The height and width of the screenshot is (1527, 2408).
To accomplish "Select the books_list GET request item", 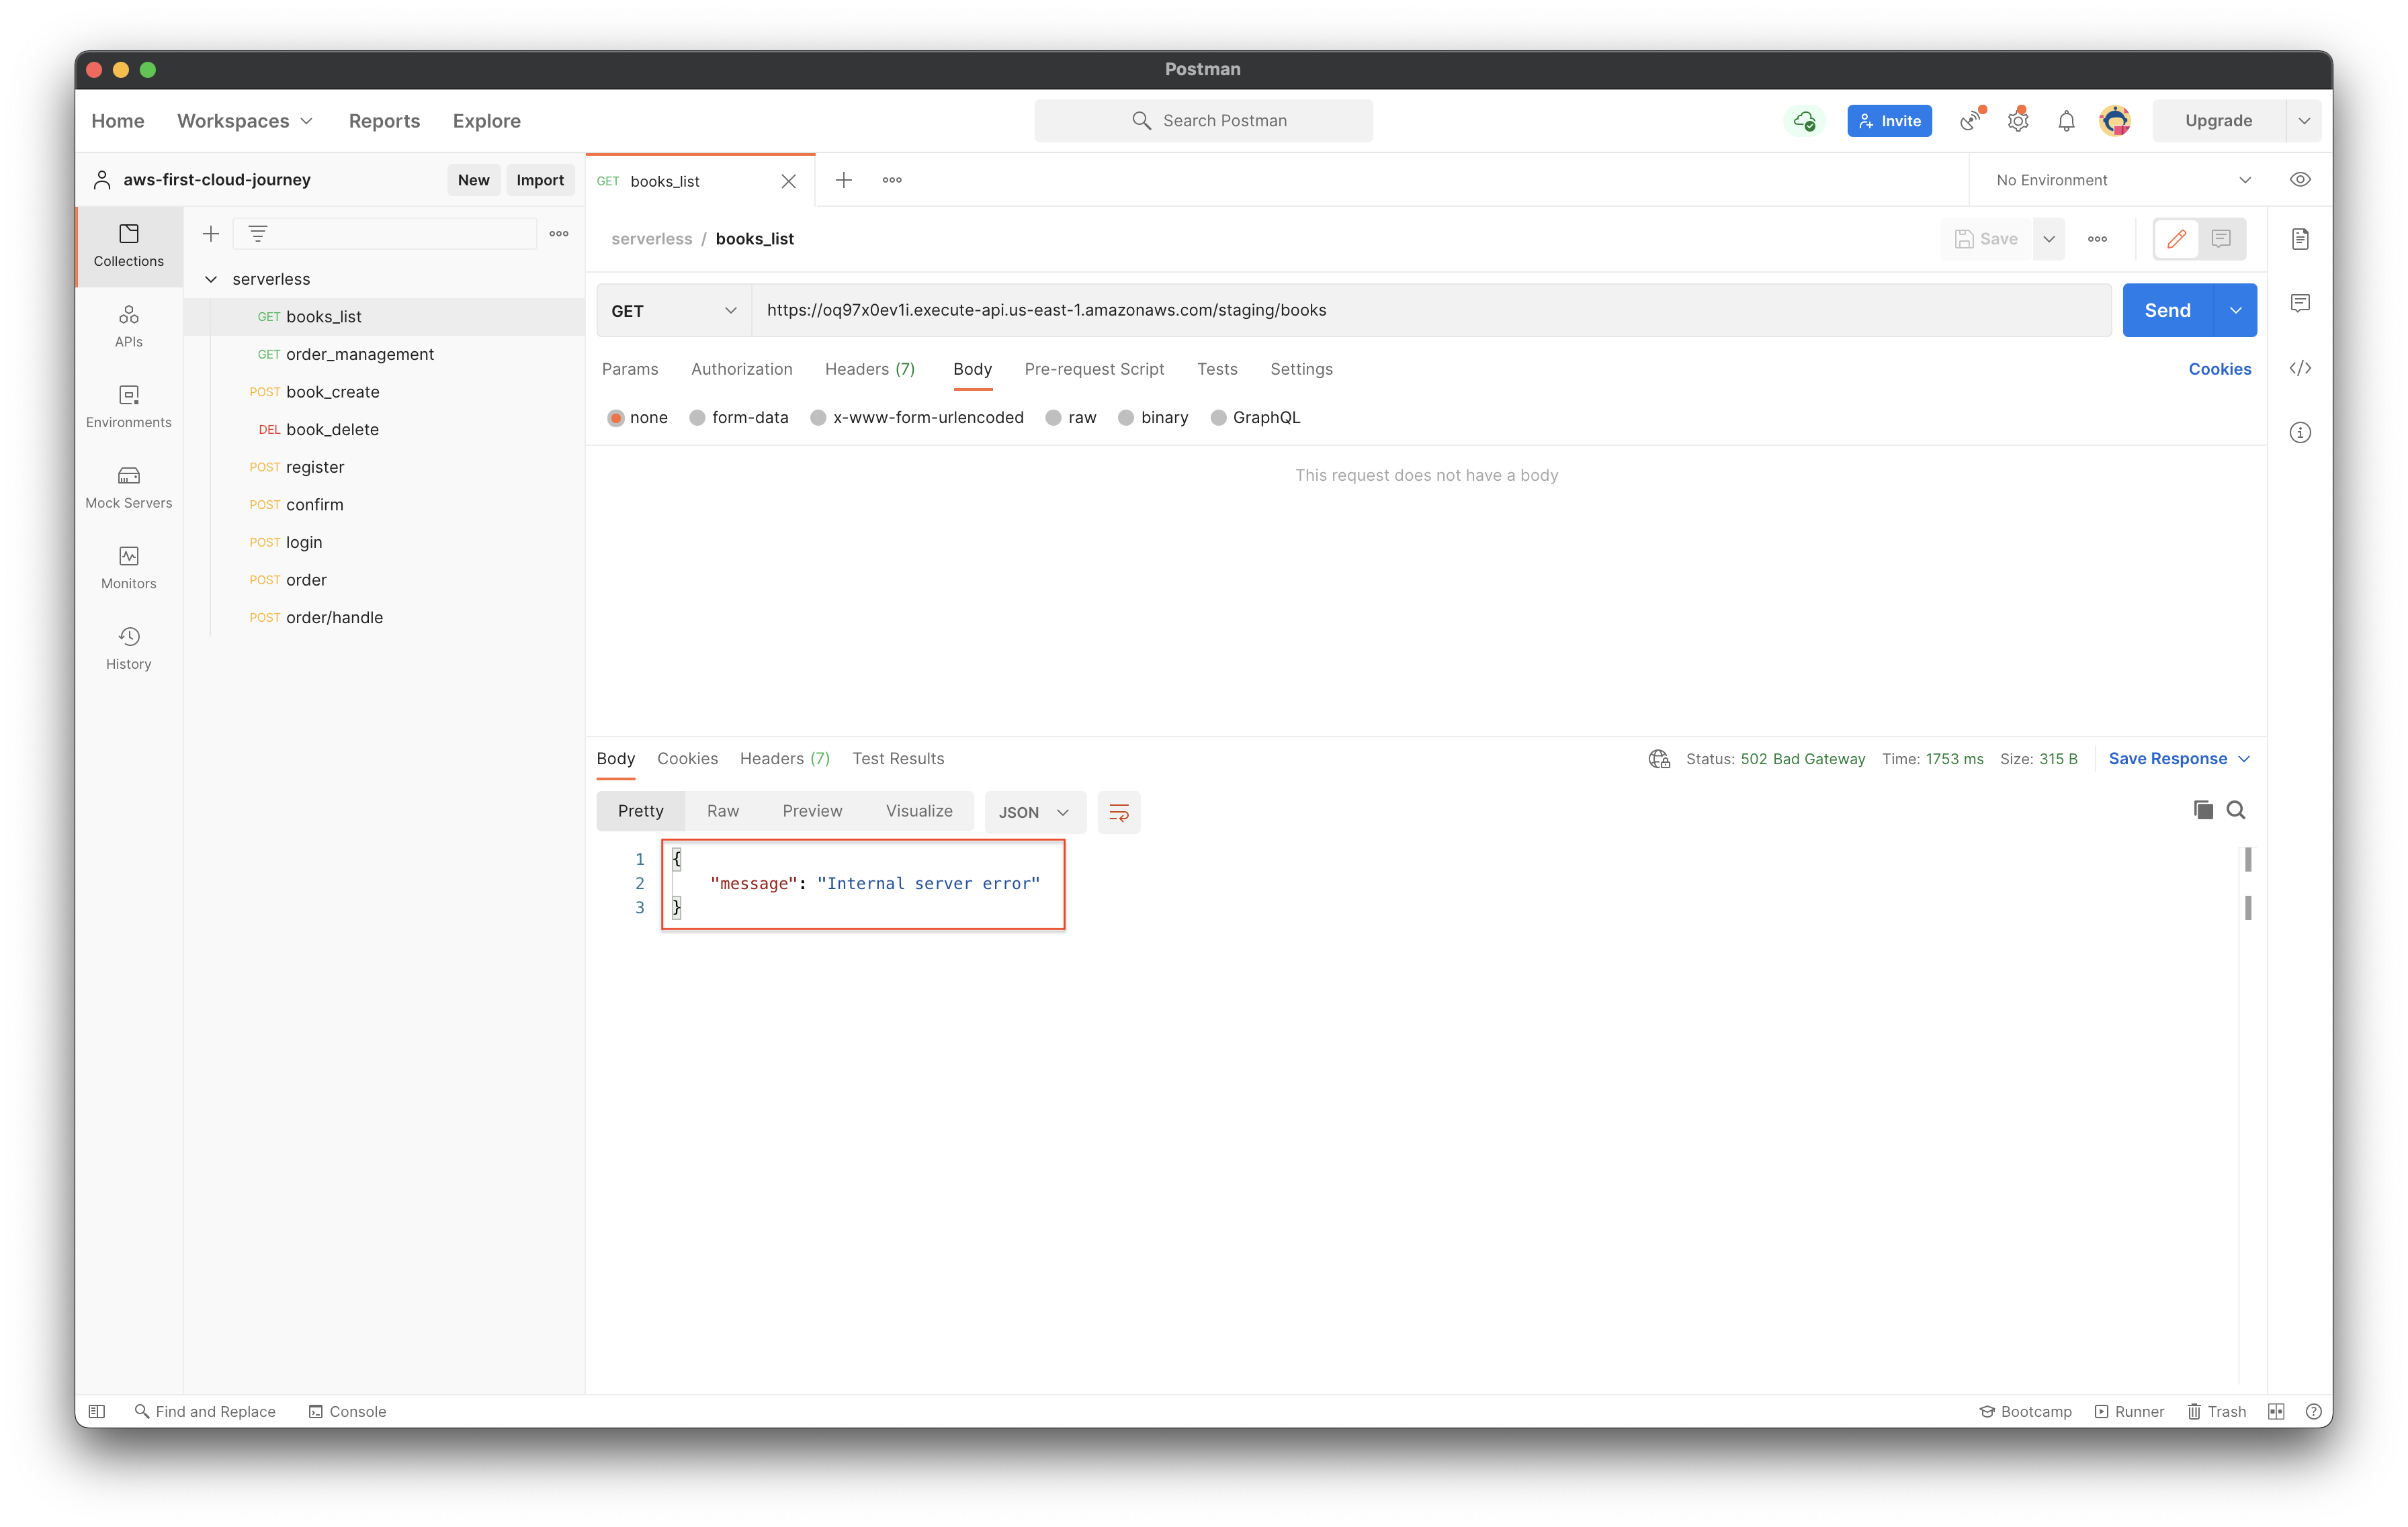I will pos(323,316).
